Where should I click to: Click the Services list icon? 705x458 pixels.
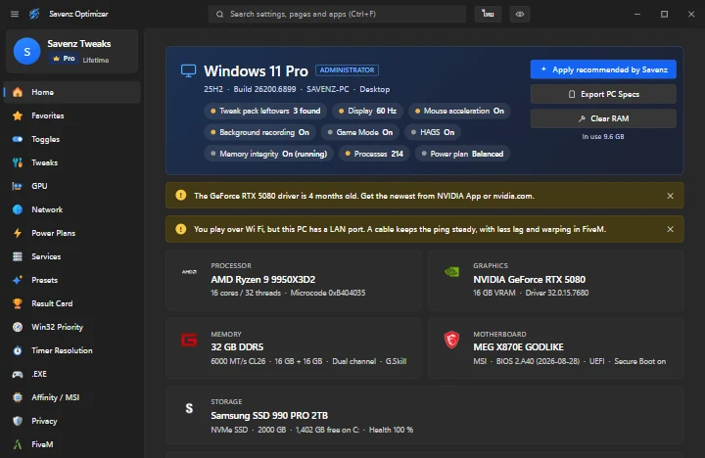click(x=18, y=256)
